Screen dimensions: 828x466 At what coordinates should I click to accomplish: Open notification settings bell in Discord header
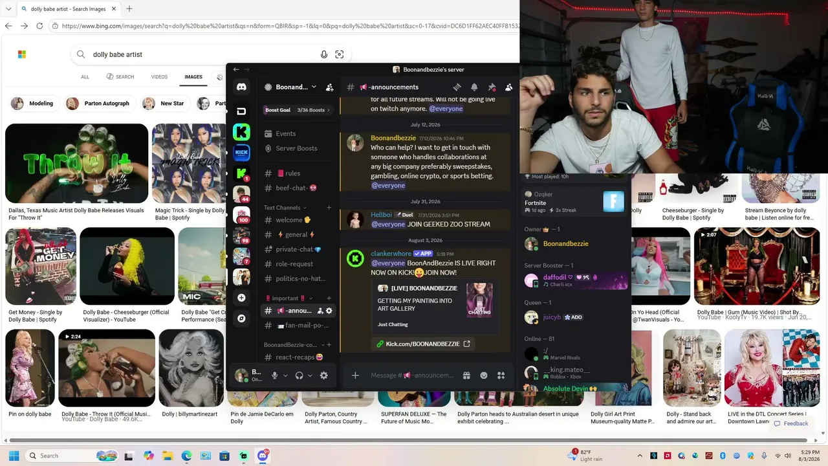(x=474, y=87)
